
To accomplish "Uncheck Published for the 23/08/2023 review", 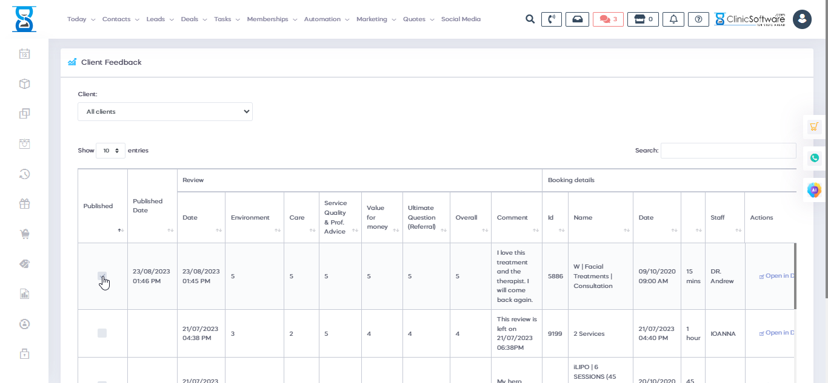I will point(102,277).
